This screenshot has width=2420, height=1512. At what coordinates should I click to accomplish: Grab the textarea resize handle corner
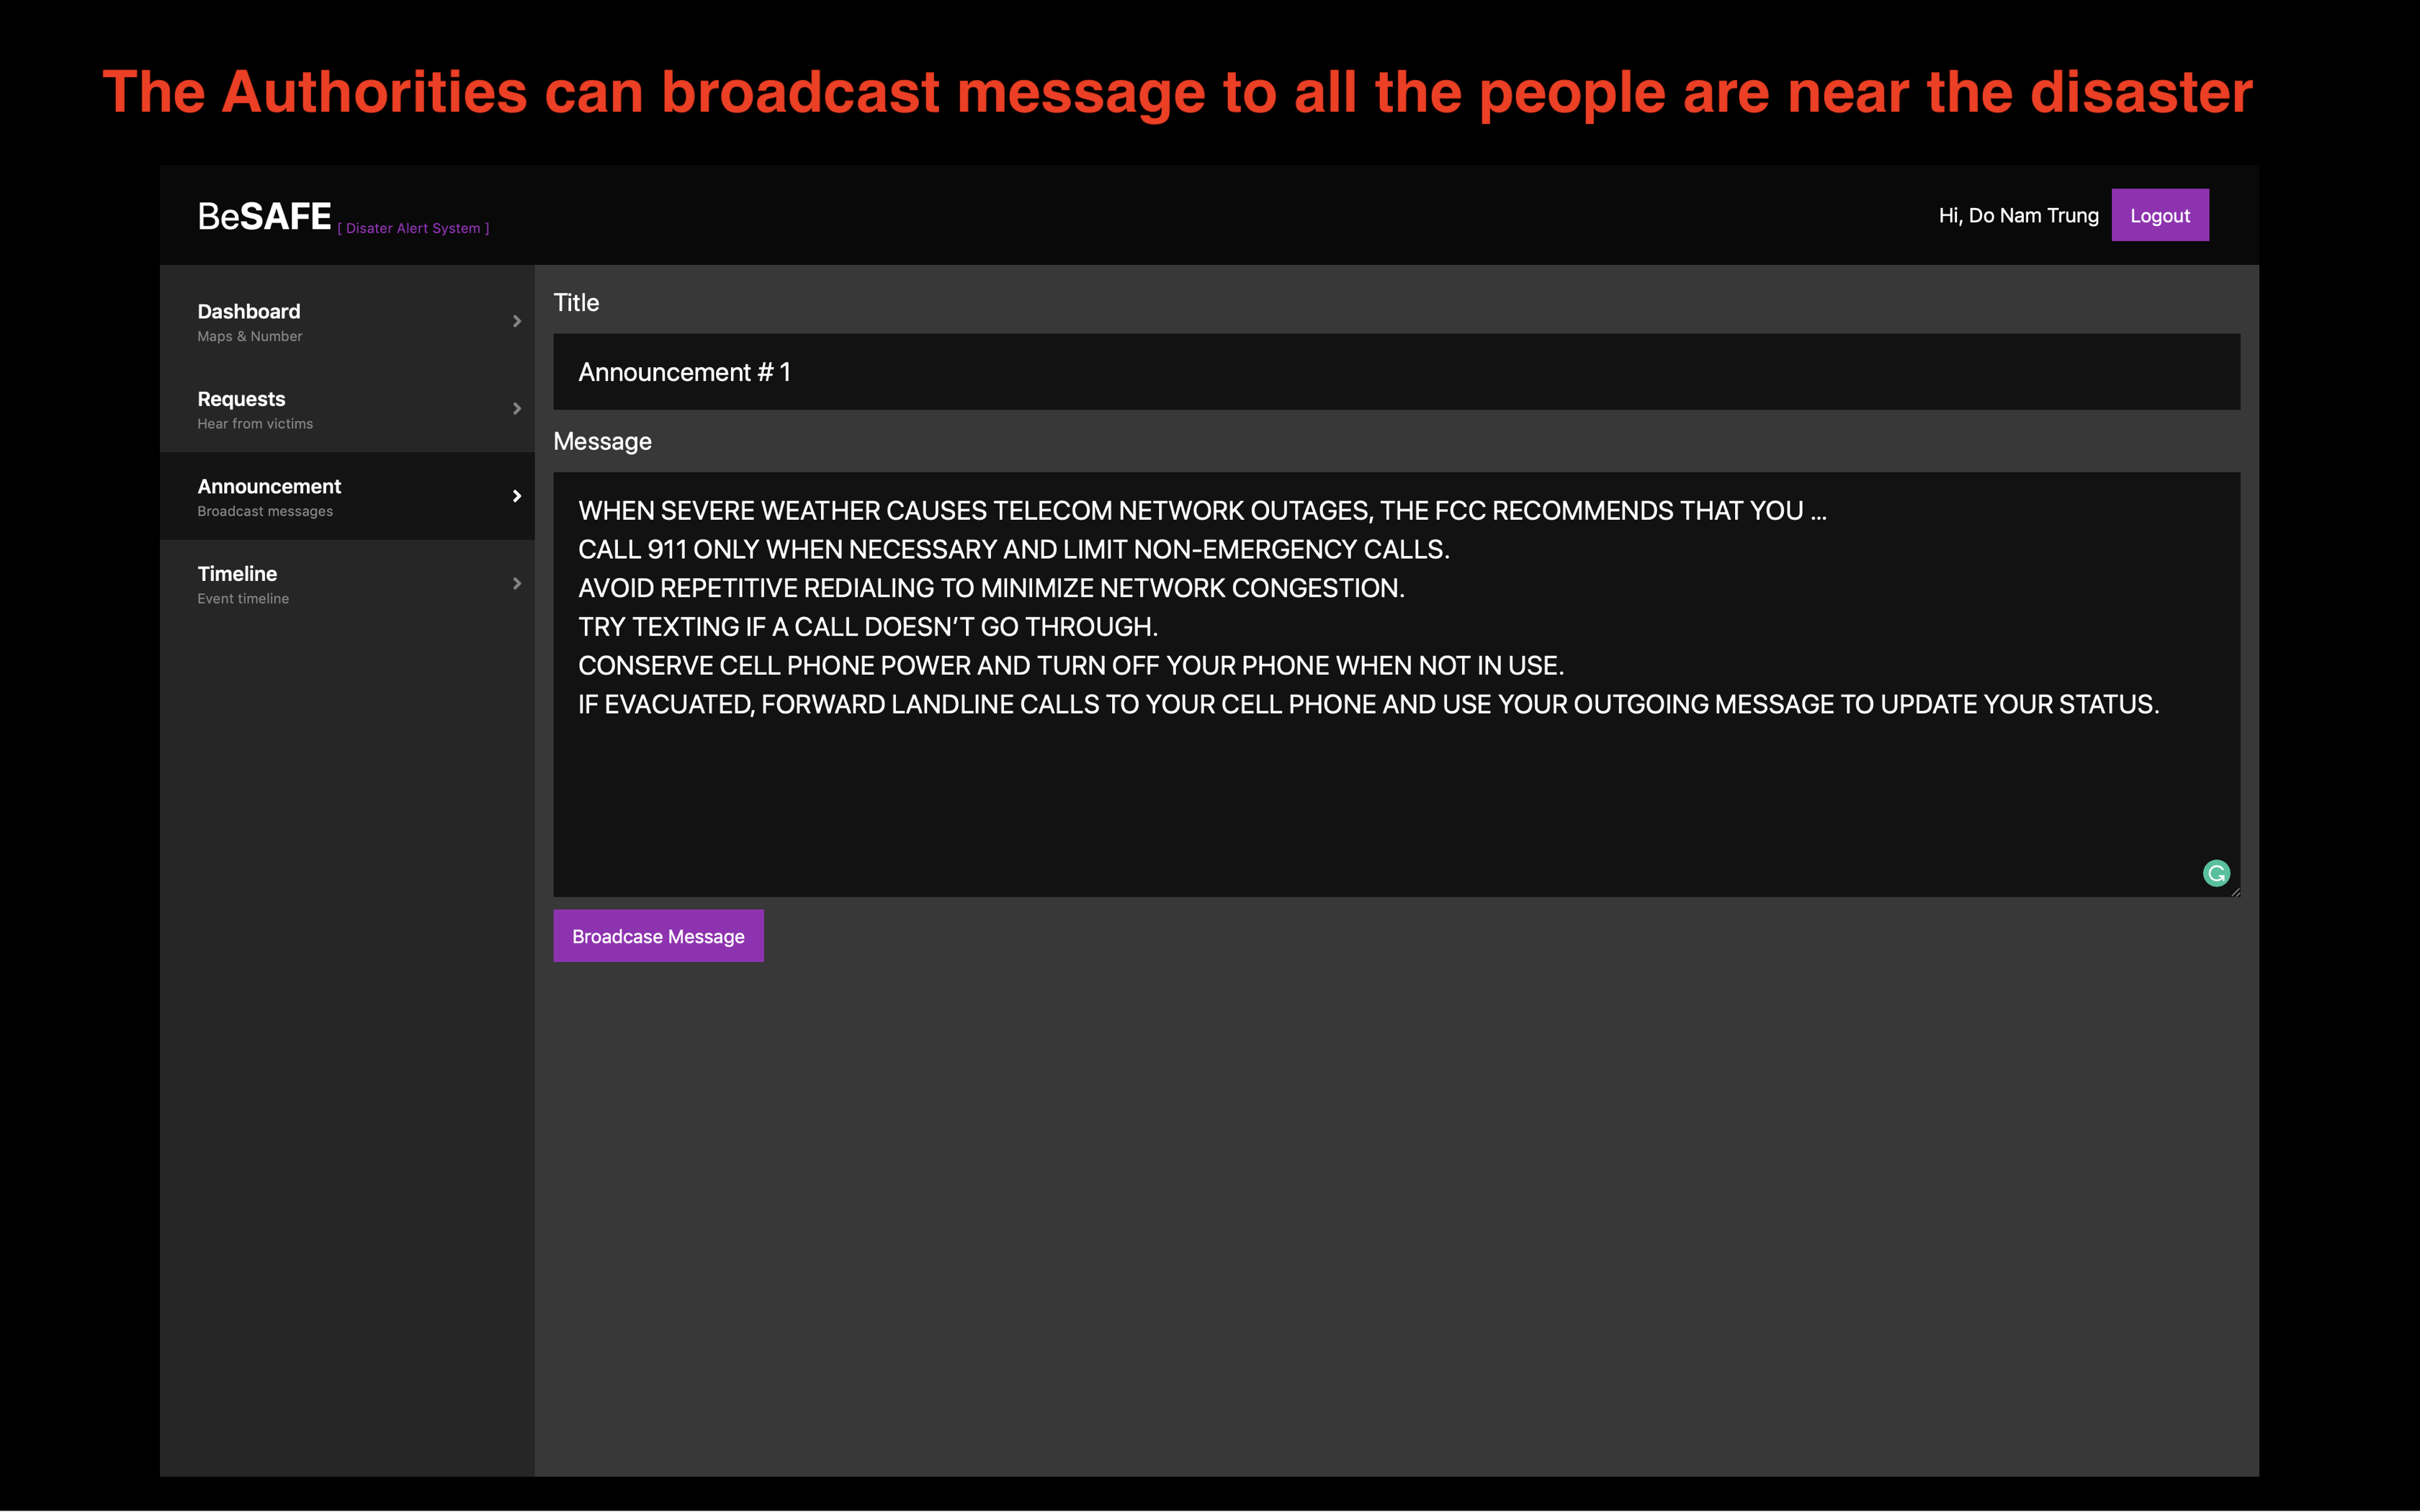(2235, 892)
